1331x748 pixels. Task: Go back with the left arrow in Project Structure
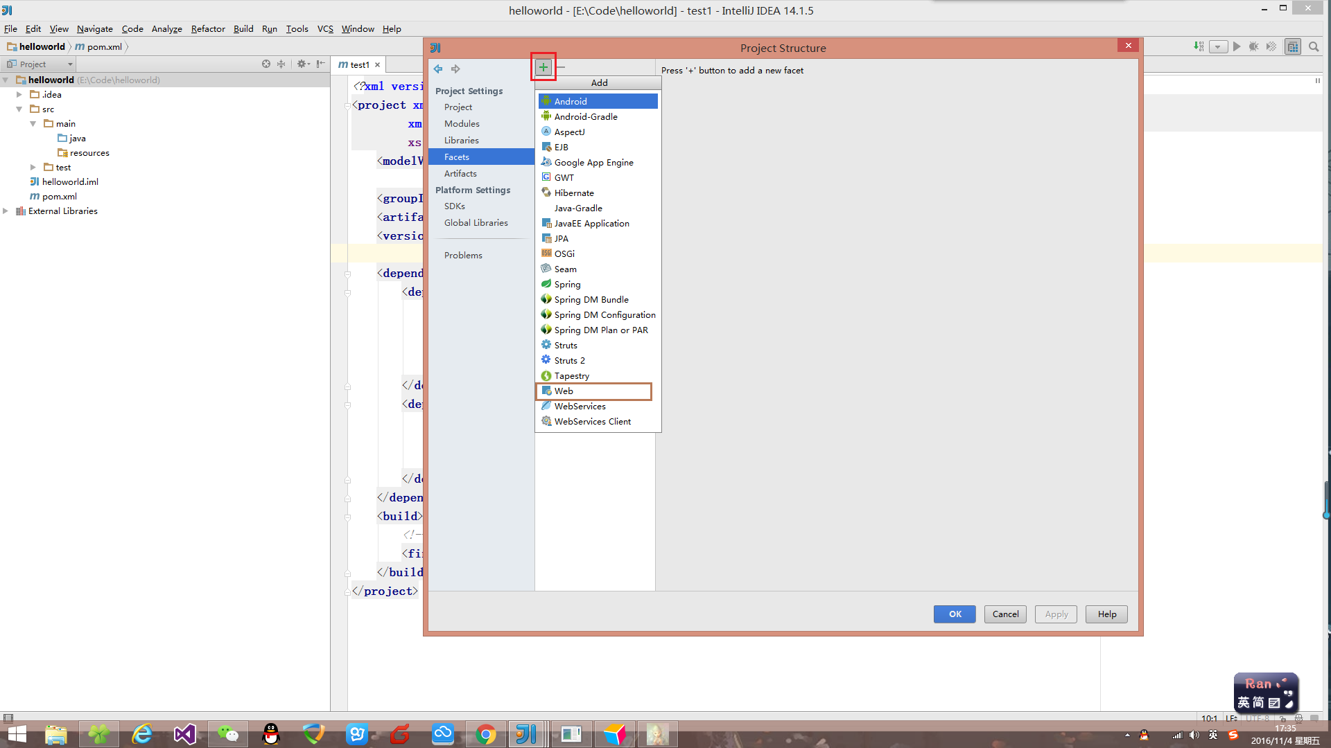point(438,69)
